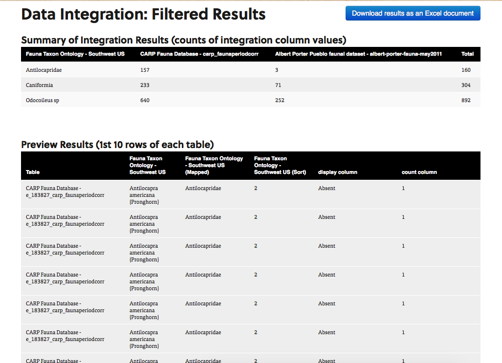Select the 71 count for Caniformia
The width and height of the screenshot is (502, 363).
point(278,85)
